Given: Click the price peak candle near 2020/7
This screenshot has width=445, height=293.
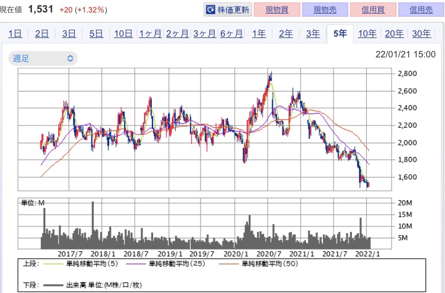Looking at the screenshot, I should (x=271, y=78).
